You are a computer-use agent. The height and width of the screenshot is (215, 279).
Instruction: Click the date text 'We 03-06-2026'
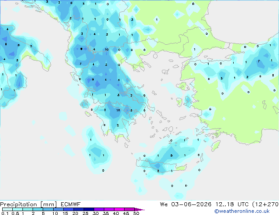click(x=186, y=204)
